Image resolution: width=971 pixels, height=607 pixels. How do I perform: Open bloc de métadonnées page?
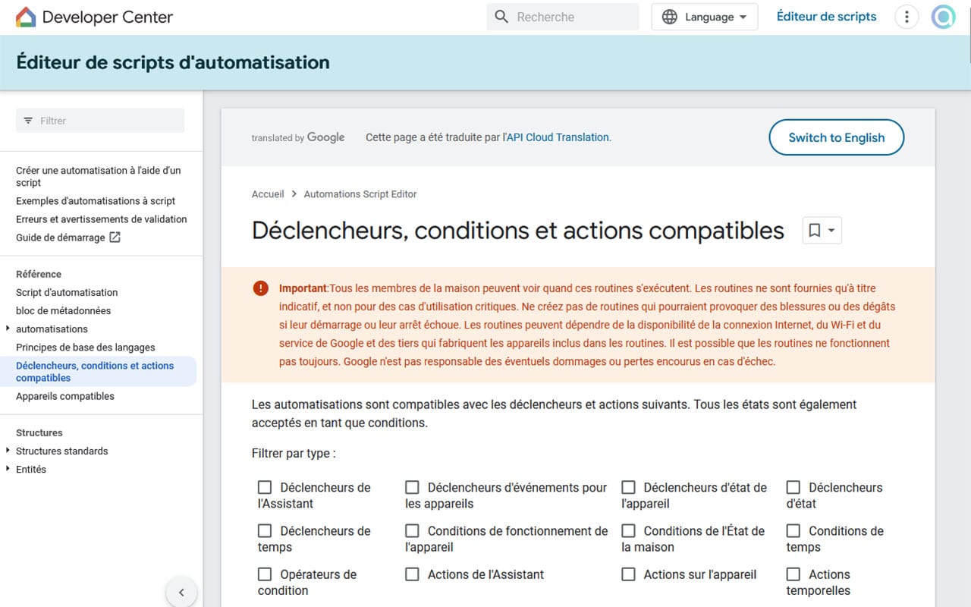click(64, 310)
